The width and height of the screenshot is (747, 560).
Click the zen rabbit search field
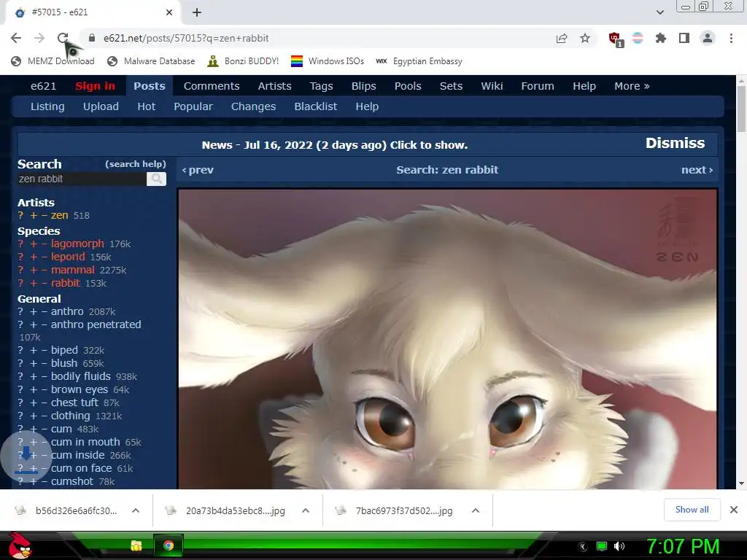click(x=82, y=179)
